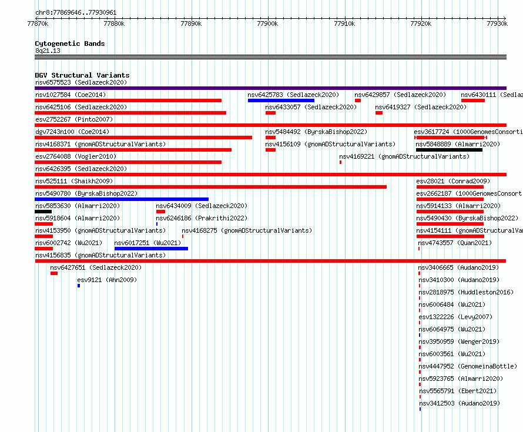Select the nsv6003561 (Wu2021) label
This screenshot has height=432, width=523.
click(452, 354)
